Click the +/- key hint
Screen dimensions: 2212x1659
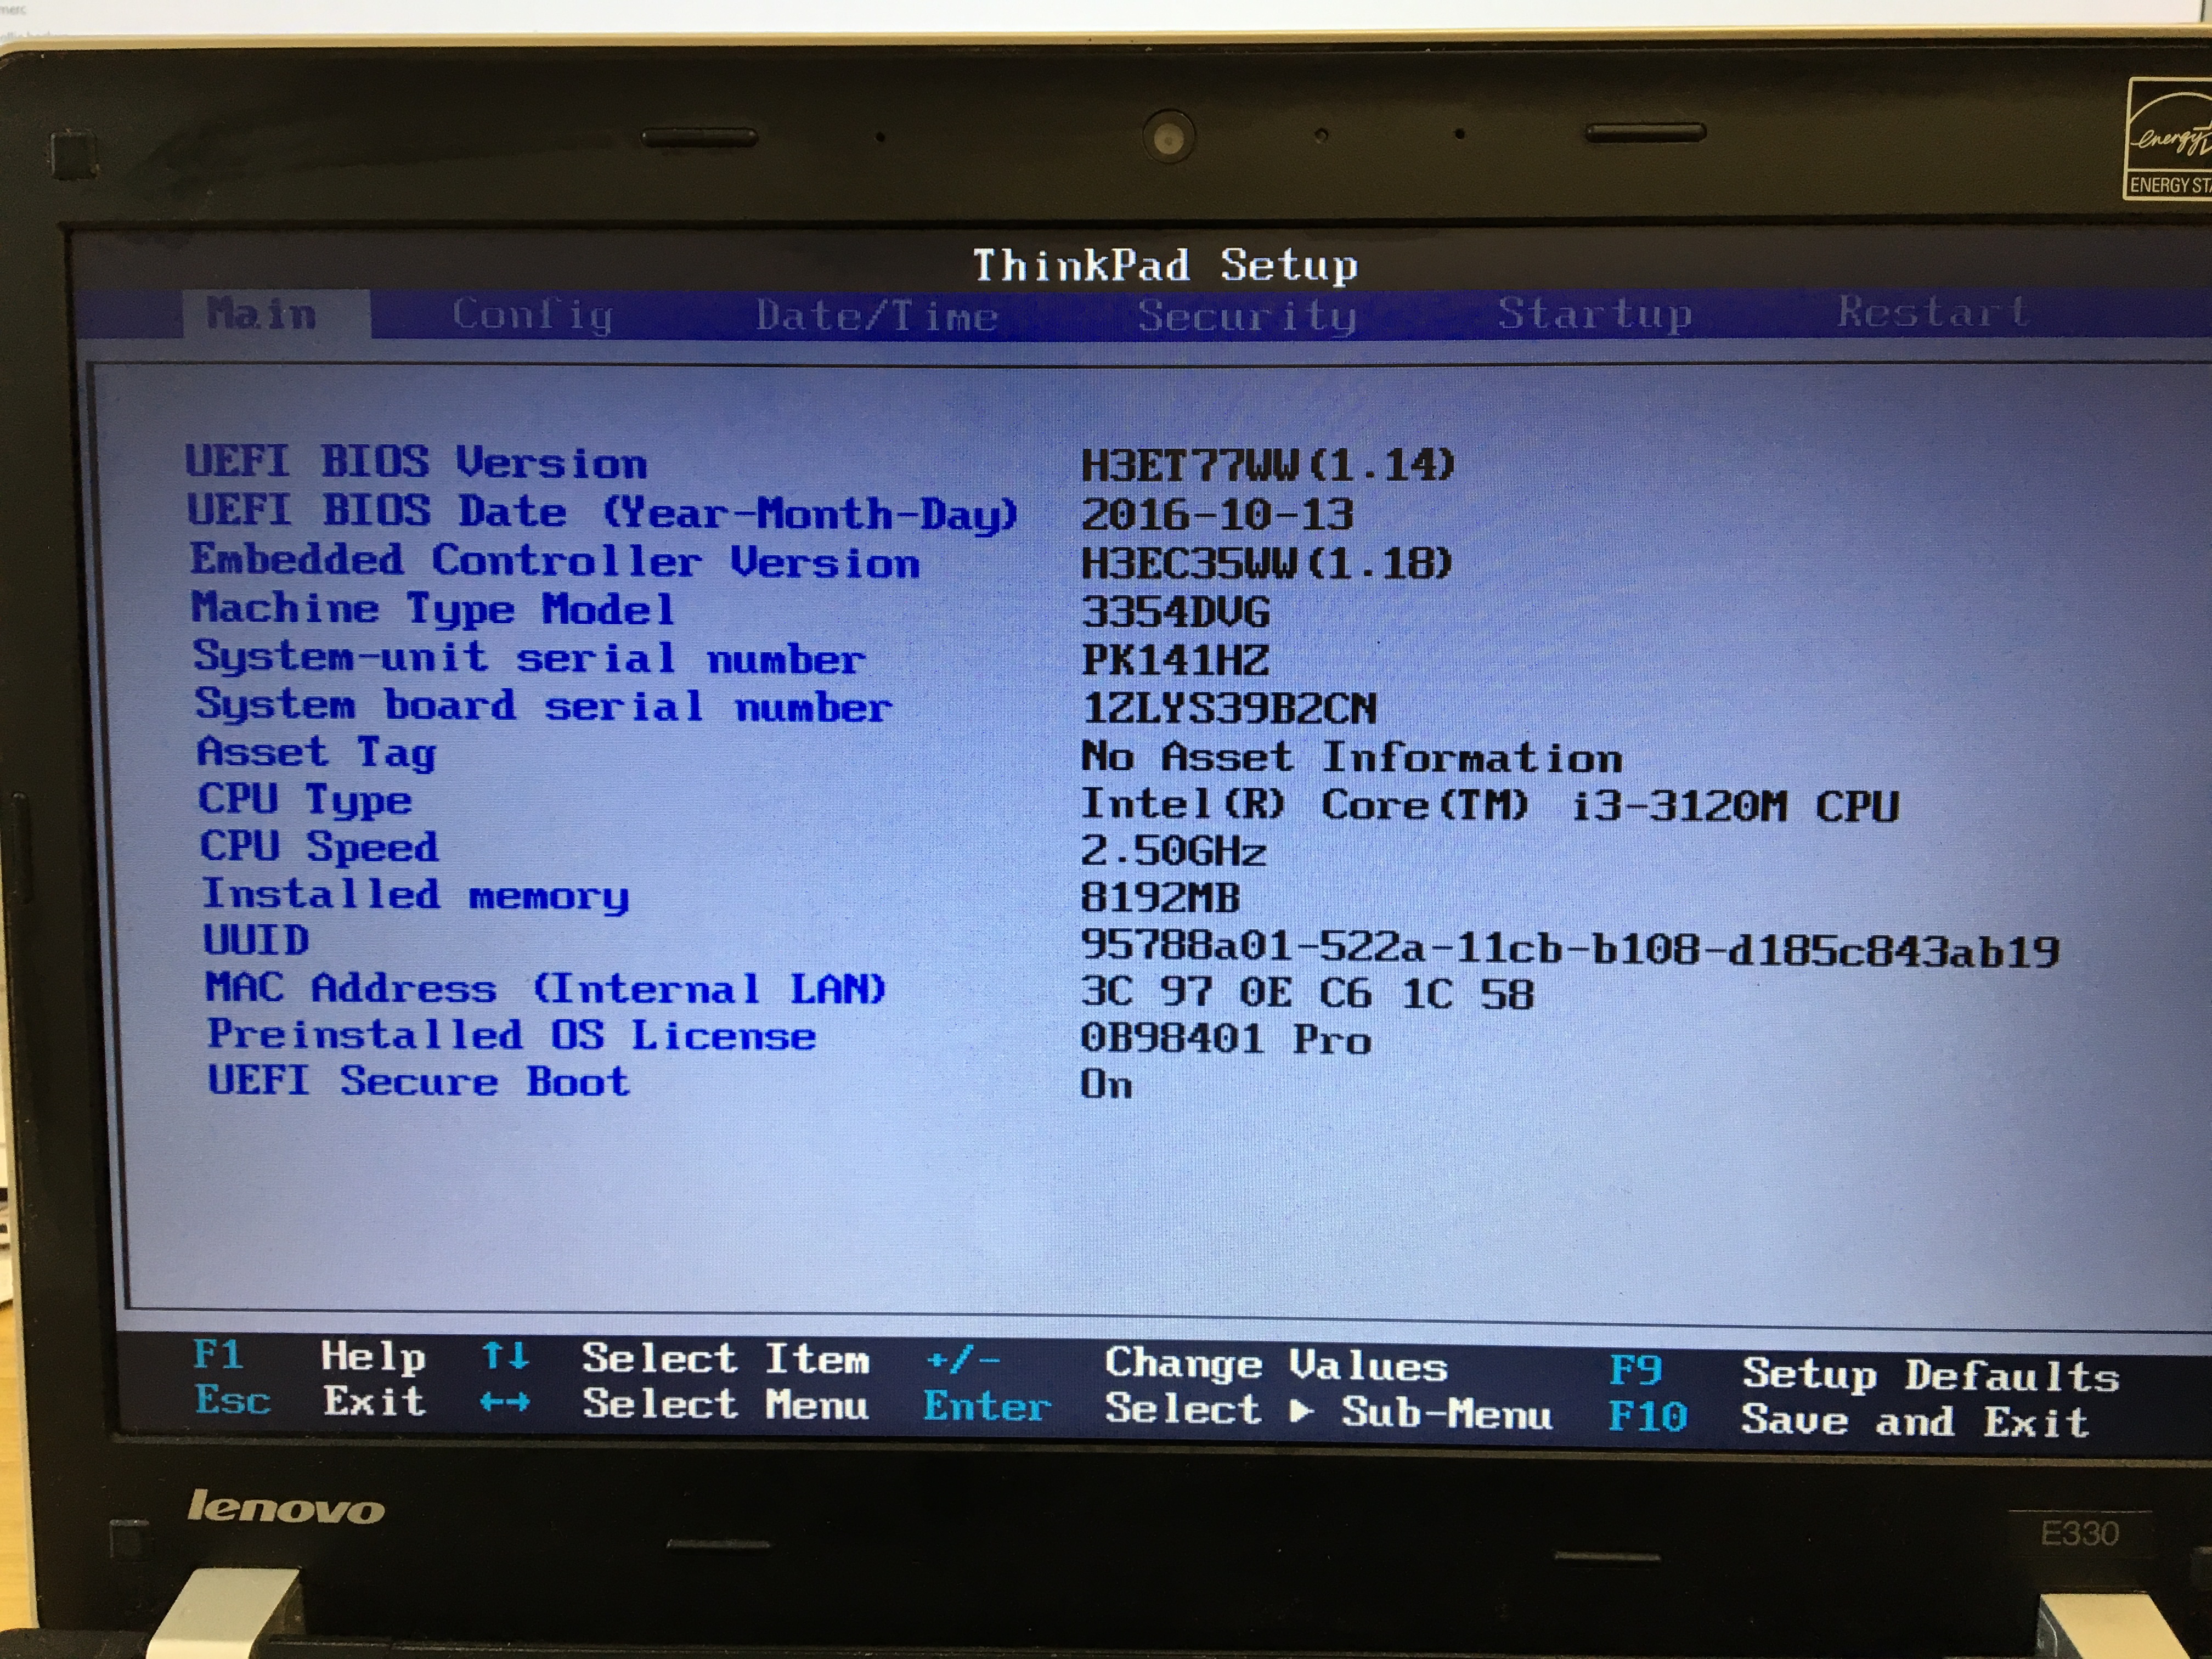coord(963,1360)
